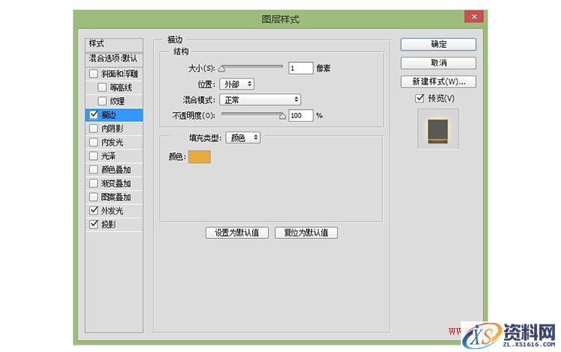
Task: Select the 内发光 label entry
Action: coord(112,143)
